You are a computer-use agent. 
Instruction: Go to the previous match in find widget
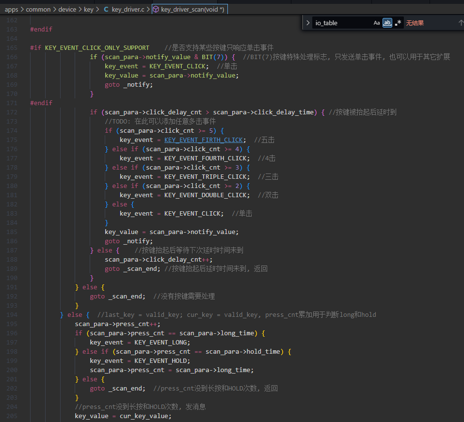[461, 23]
